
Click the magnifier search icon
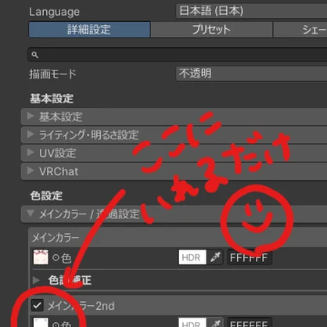point(34,55)
